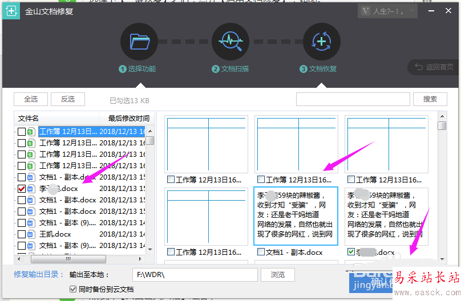Click the 文档扫描 step label
Viewport: 461px width, 301px height.
pyautogui.click(x=230, y=69)
